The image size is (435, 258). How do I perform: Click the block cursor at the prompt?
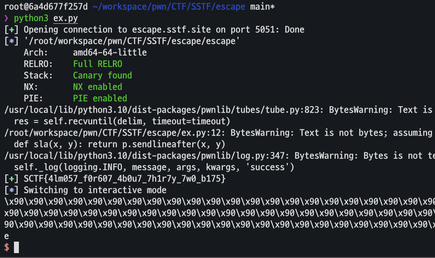[16, 247]
